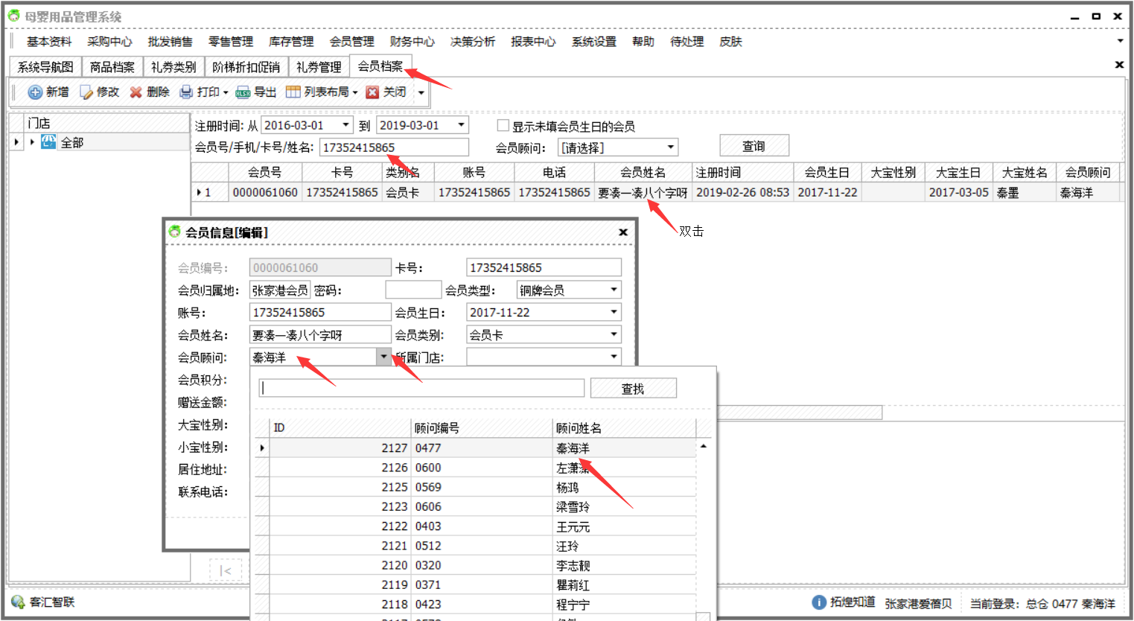Open the 会员类型 铜牌会员 dropdown
Screen dimensions: 1134x621
(x=614, y=290)
